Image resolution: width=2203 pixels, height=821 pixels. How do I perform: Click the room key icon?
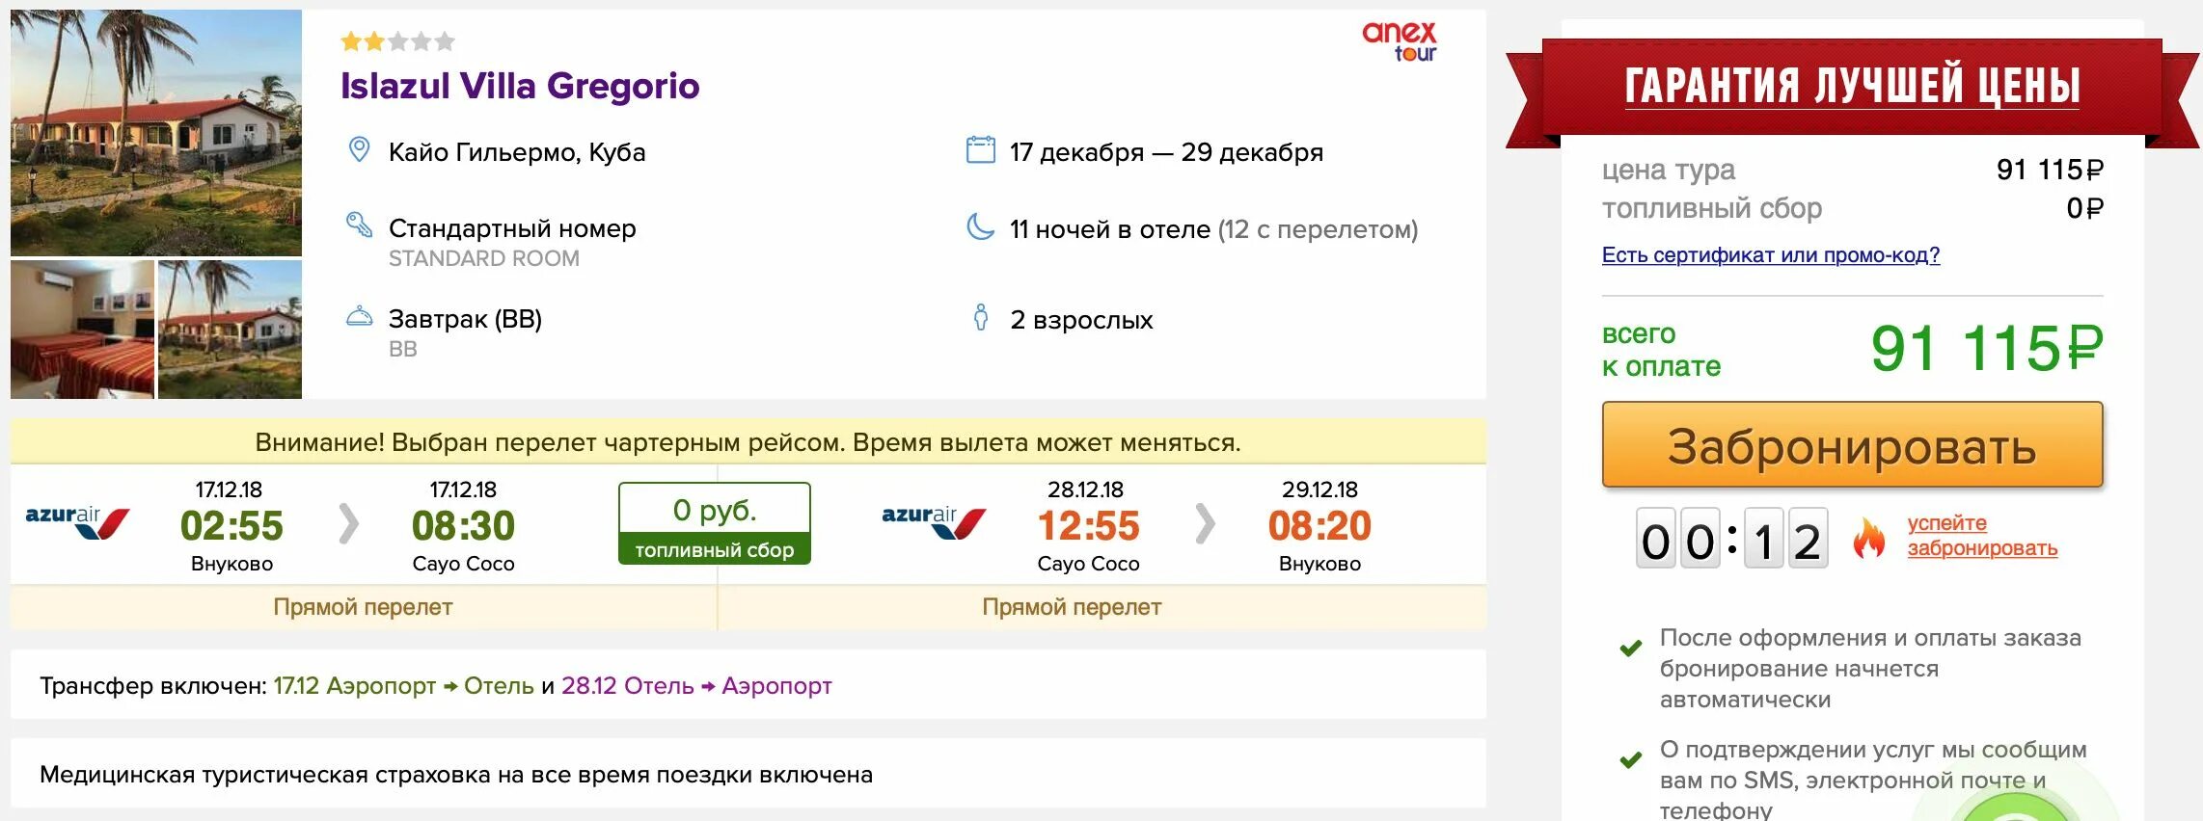coord(359,225)
